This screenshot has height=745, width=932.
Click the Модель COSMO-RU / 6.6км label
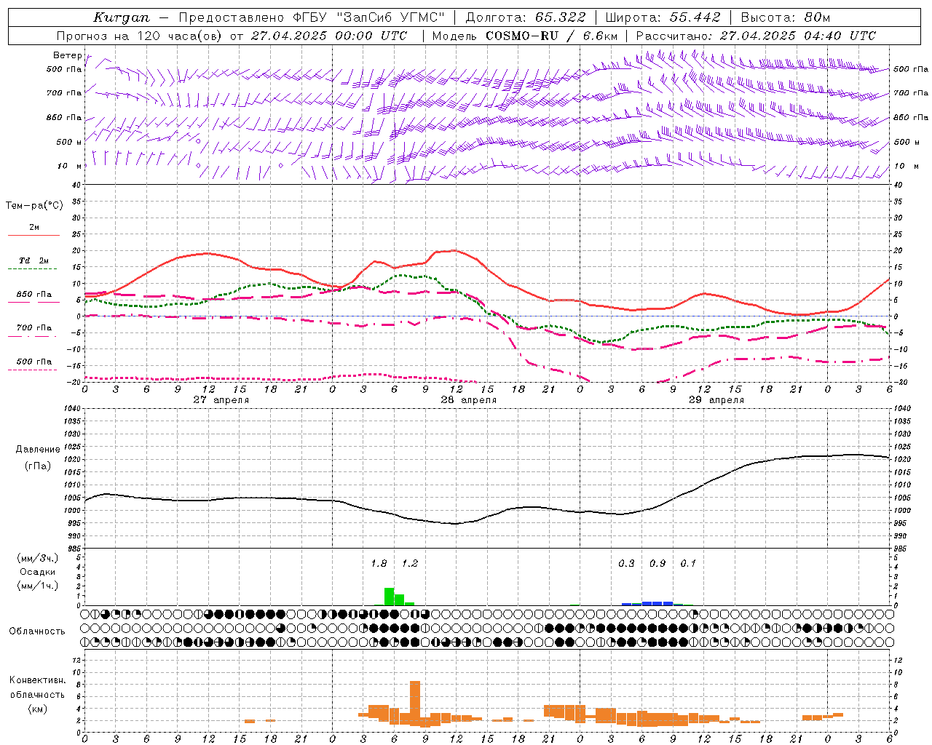pos(525,36)
